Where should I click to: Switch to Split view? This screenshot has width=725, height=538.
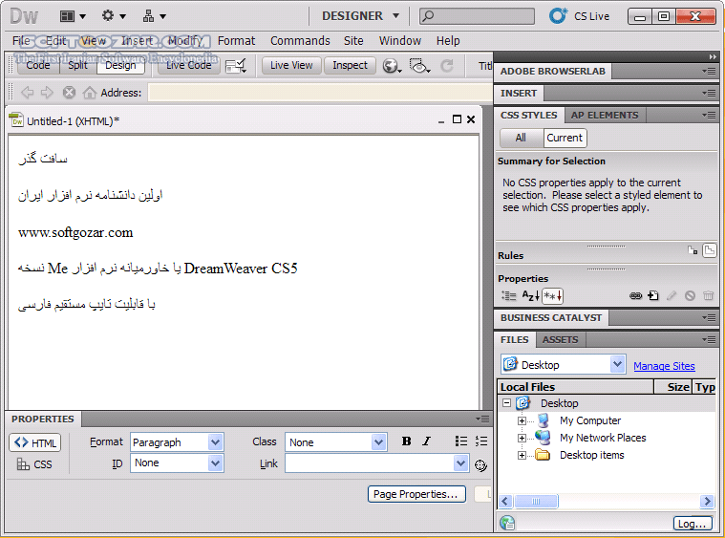77,65
